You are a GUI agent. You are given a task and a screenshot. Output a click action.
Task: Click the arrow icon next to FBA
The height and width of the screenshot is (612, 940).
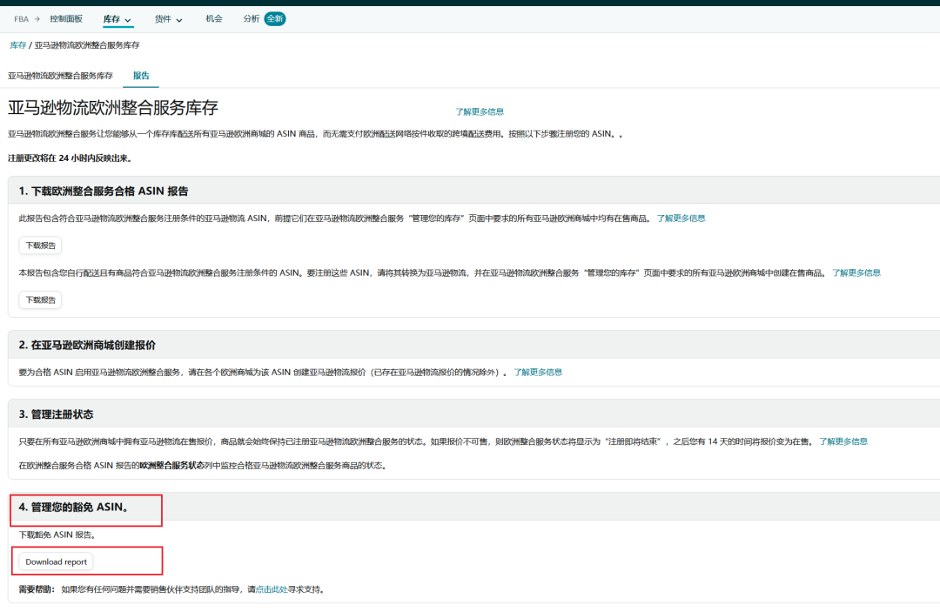coord(37,19)
